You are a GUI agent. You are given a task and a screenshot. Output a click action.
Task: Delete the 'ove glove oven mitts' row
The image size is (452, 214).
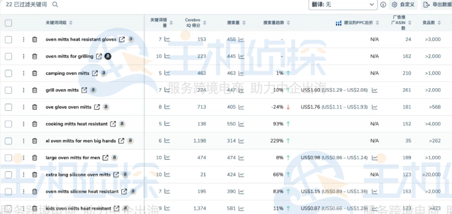pyautogui.click(x=35, y=107)
